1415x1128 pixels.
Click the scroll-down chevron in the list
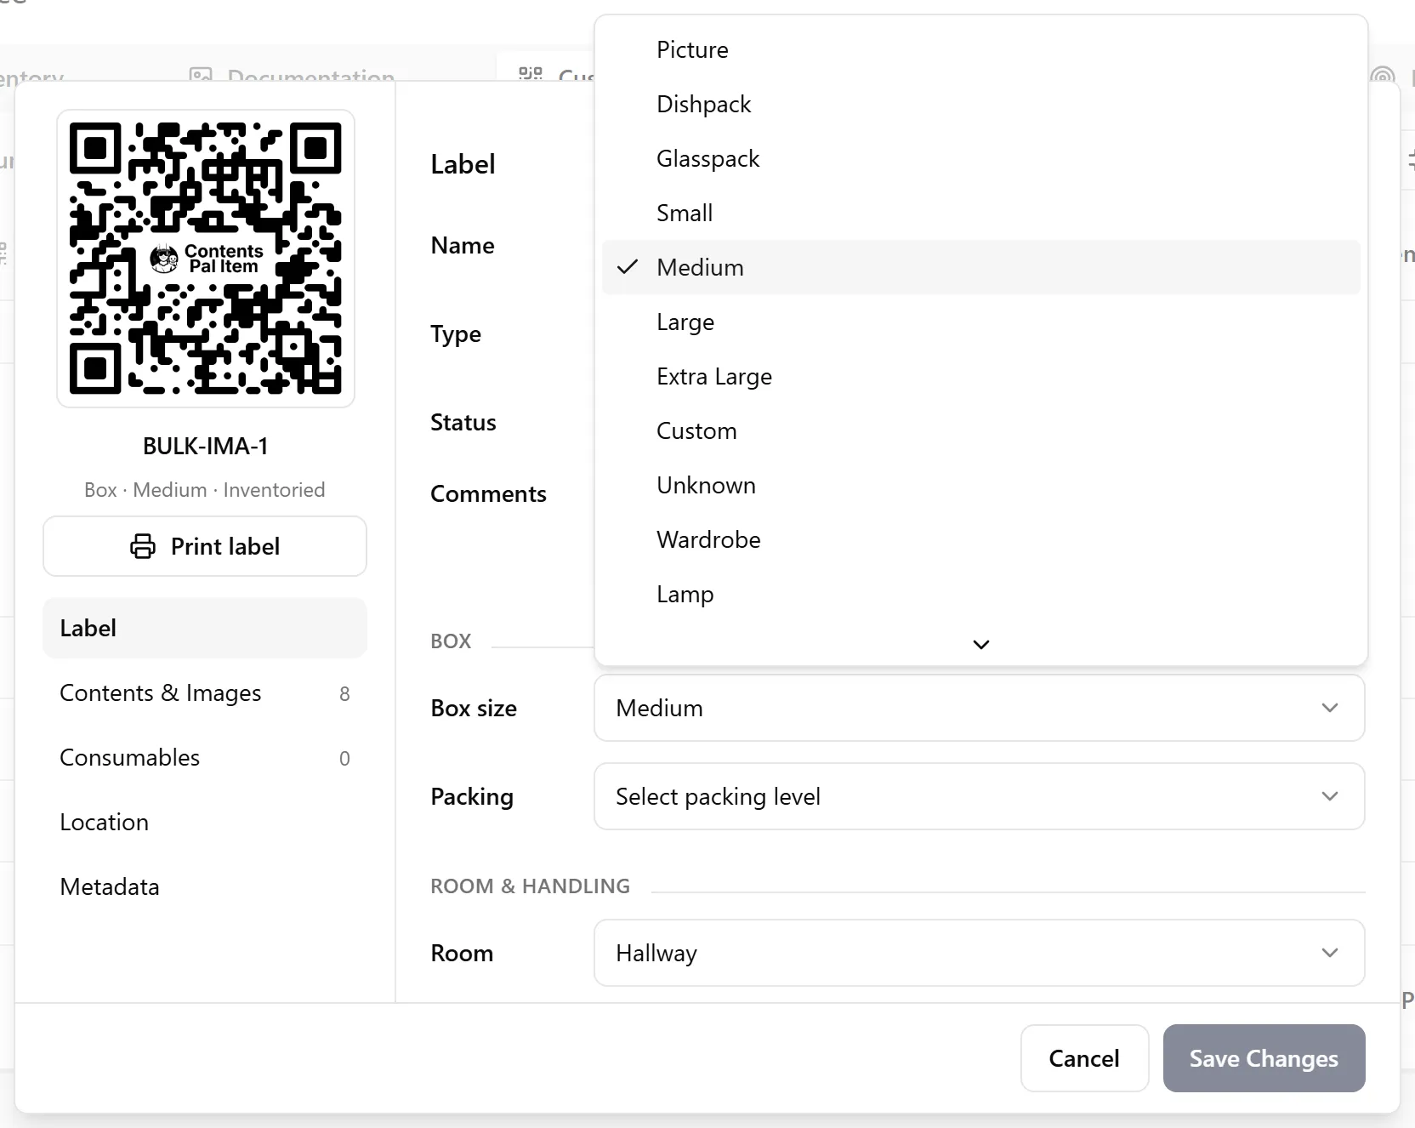click(980, 644)
